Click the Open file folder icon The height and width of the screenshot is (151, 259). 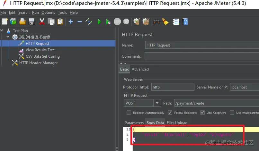22,21
